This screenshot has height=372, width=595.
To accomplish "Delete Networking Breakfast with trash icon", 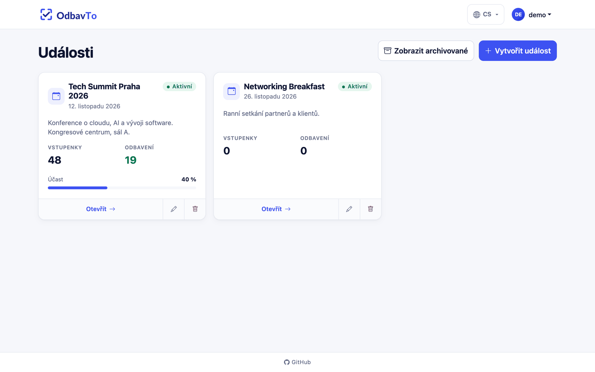I will coord(371,209).
